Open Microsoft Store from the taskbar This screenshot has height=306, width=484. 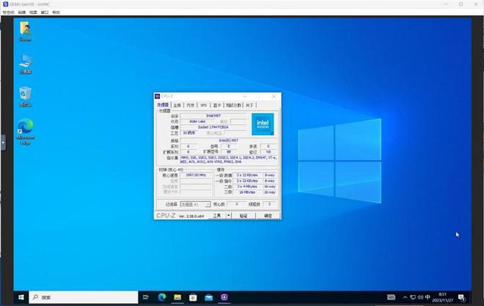(x=193, y=297)
